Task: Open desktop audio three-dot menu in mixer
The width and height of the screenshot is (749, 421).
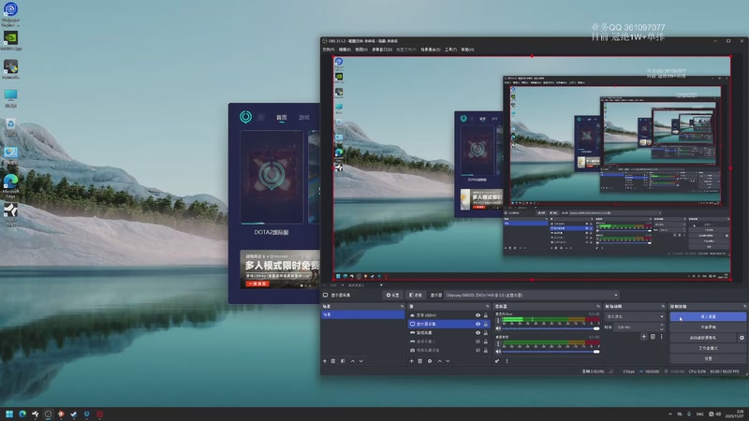Action: 498,321
